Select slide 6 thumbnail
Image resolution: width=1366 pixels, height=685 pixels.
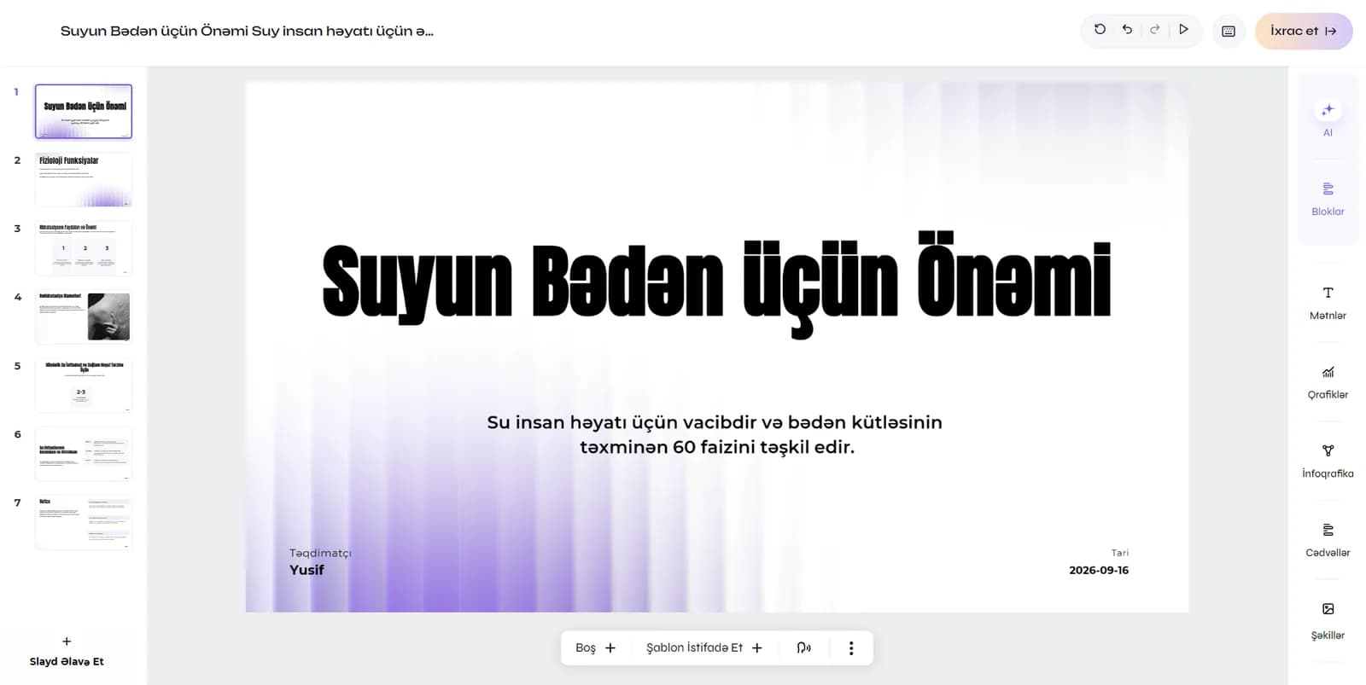(x=84, y=454)
